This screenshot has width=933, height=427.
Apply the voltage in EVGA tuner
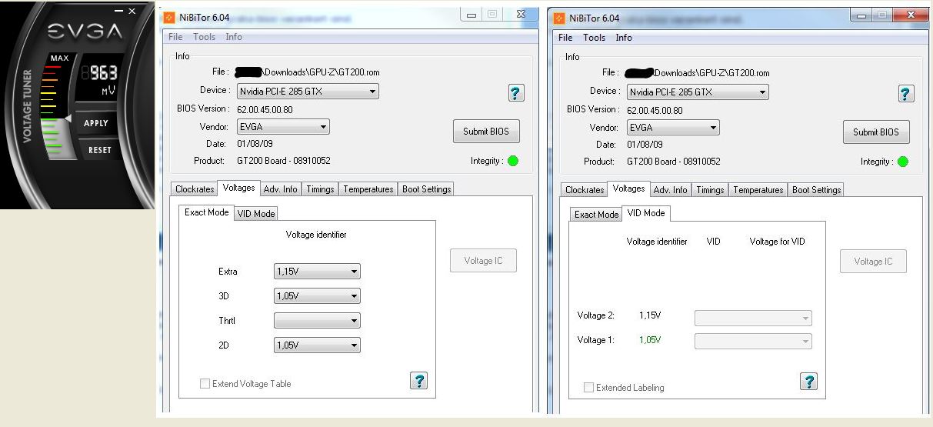click(x=96, y=123)
